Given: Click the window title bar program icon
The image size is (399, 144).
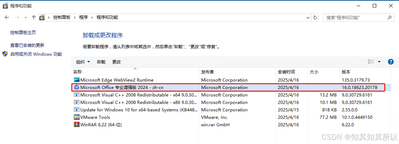Looking at the screenshot, I should (x=6, y=6).
